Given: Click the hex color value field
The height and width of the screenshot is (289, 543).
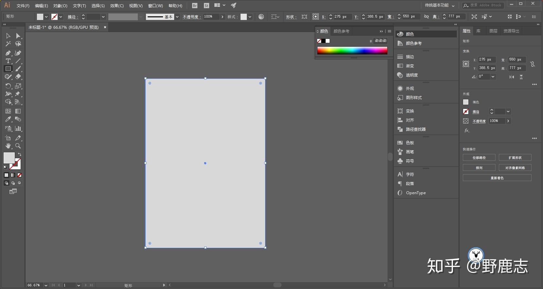Looking at the screenshot, I should pyautogui.click(x=380, y=41).
